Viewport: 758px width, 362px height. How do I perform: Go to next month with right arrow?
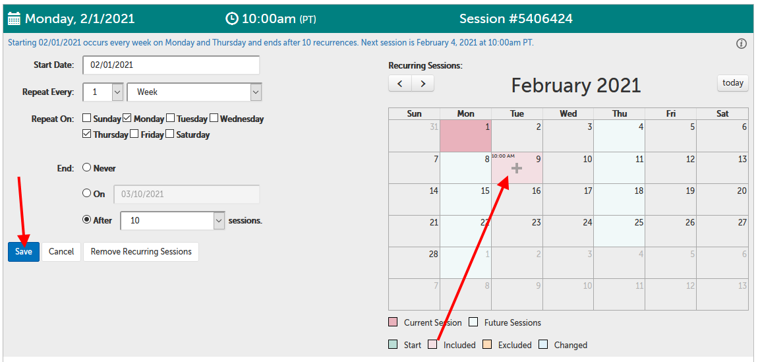click(x=423, y=84)
